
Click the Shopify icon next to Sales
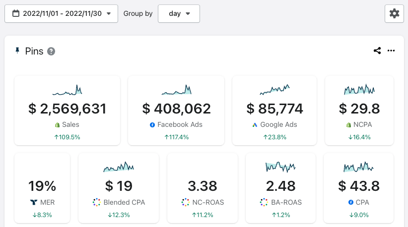57,125
